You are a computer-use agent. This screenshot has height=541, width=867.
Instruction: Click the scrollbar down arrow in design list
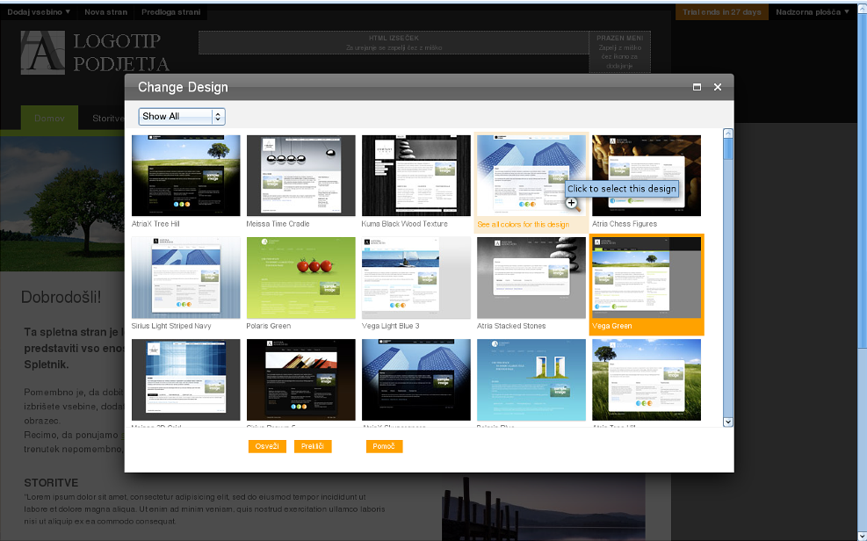coord(727,422)
